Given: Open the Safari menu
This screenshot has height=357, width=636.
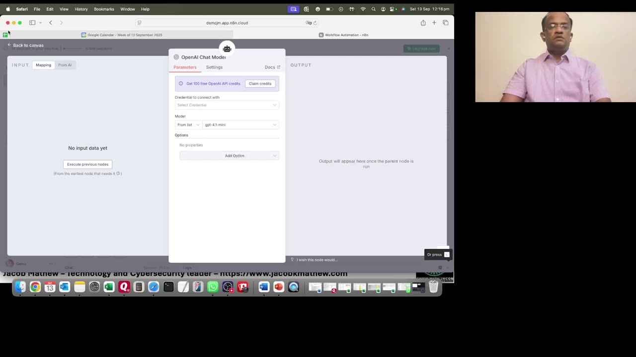Looking at the screenshot, I should tap(22, 9).
